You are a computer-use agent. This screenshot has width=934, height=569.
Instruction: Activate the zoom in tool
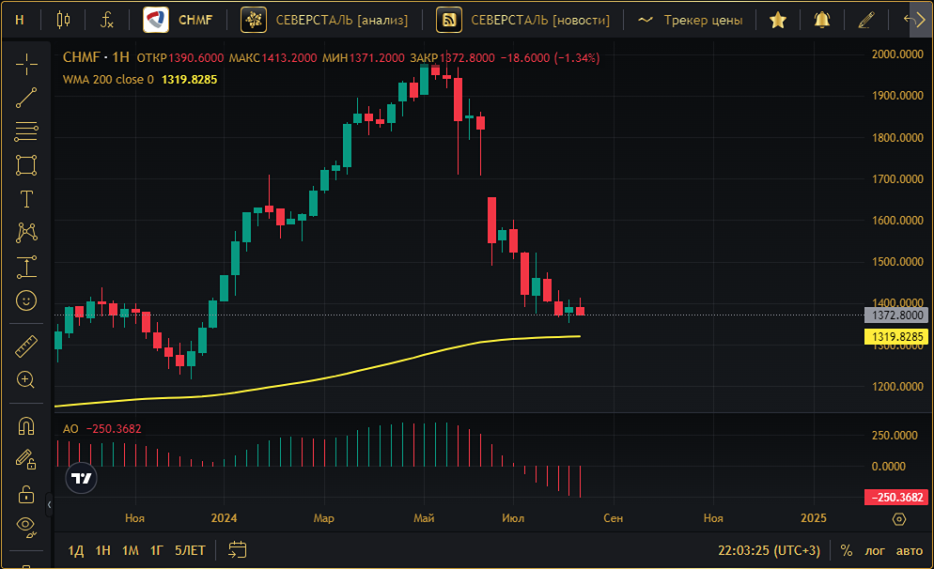[26, 379]
